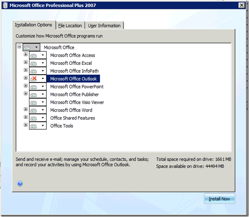Expand Office Tools node
Screen dimensions: 249x217
point(26,125)
